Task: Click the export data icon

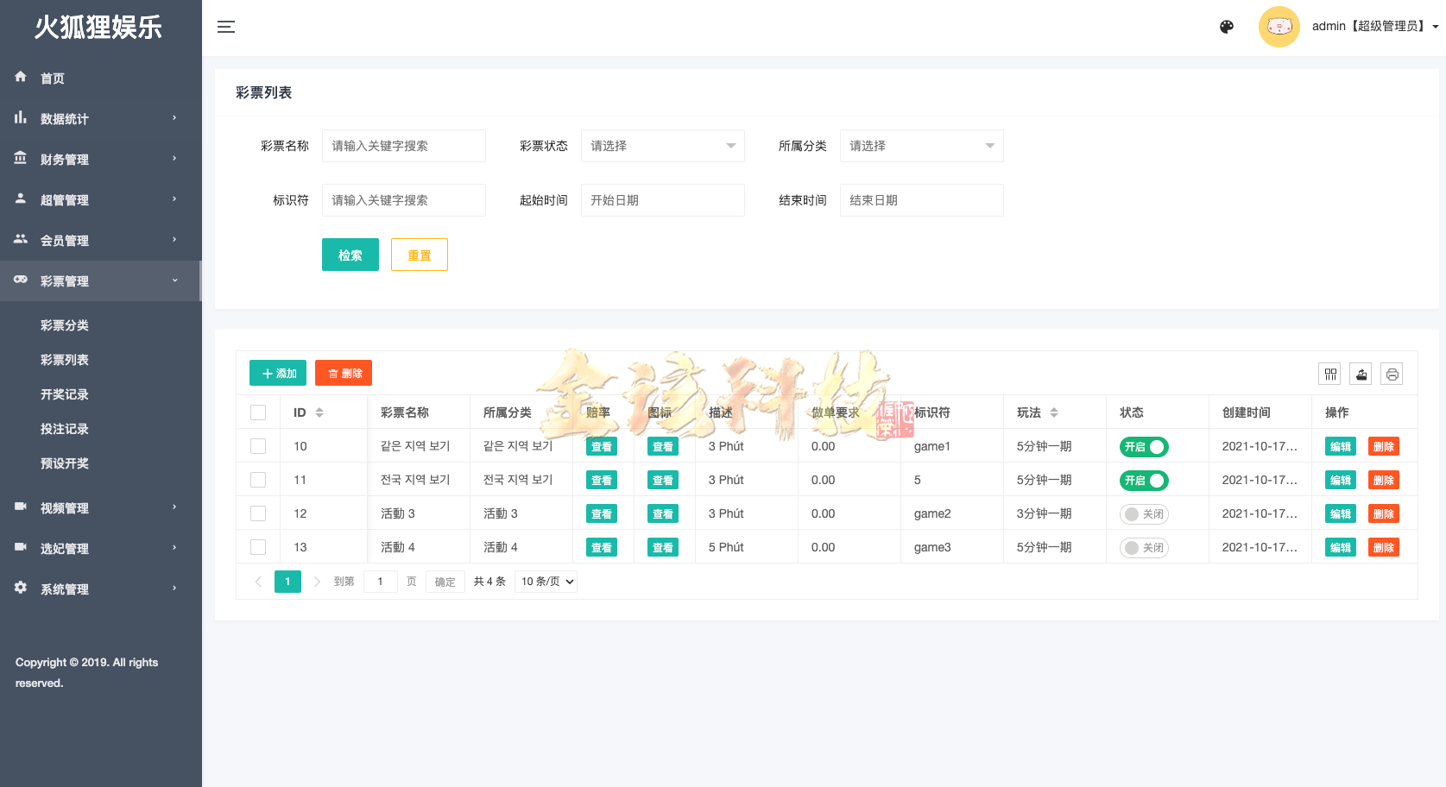Action: point(1361,374)
